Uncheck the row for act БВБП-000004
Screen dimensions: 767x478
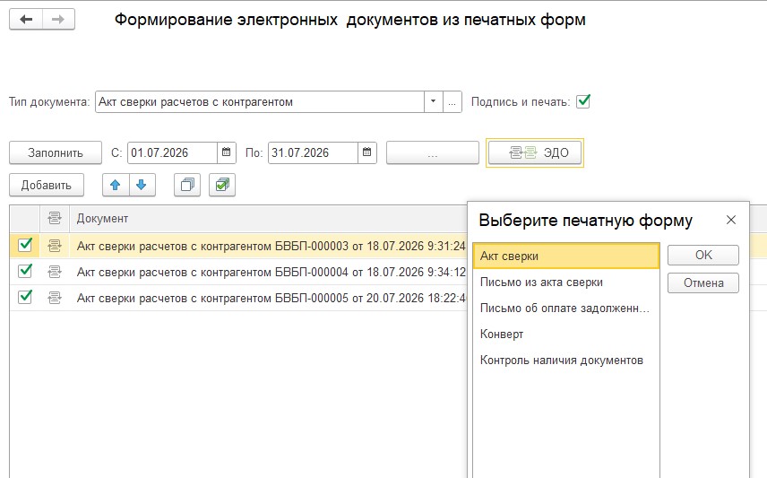pos(25,271)
